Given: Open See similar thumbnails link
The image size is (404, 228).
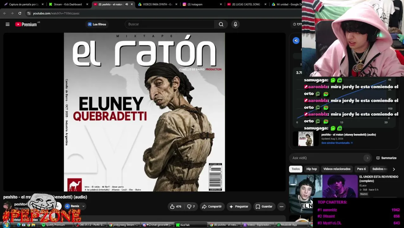Looking at the screenshot, I should click(x=337, y=143).
